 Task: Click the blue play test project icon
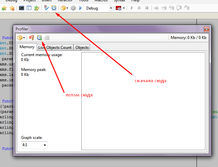(80, 8)
